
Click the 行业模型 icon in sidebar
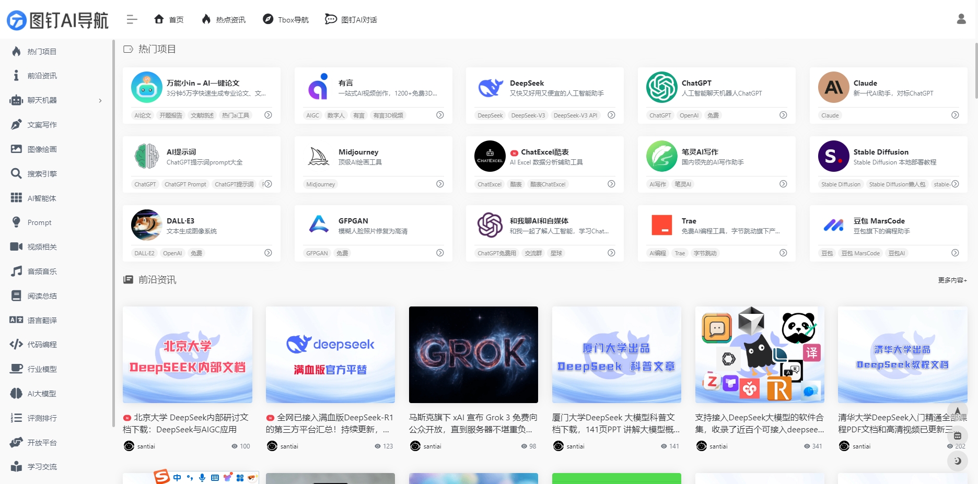click(x=16, y=369)
